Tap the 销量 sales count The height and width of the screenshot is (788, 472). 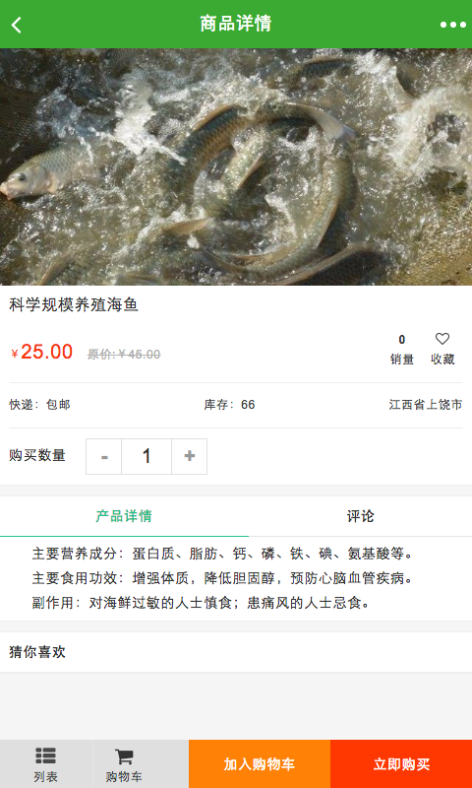click(x=402, y=351)
